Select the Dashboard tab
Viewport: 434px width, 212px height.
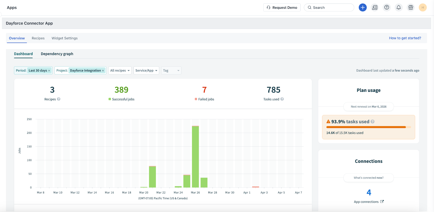tap(23, 54)
